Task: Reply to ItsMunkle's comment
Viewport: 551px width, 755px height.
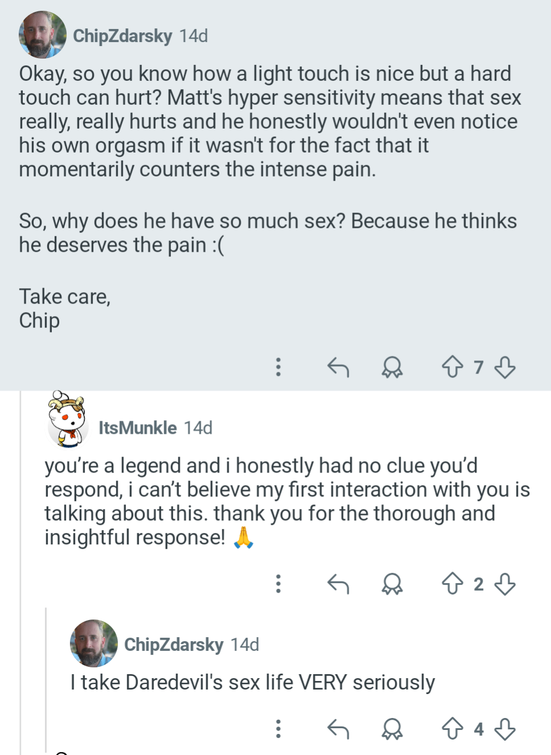Action: point(338,584)
